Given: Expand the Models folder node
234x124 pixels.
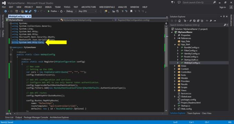Looking at the screenshot, I should (x=174, y=78).
